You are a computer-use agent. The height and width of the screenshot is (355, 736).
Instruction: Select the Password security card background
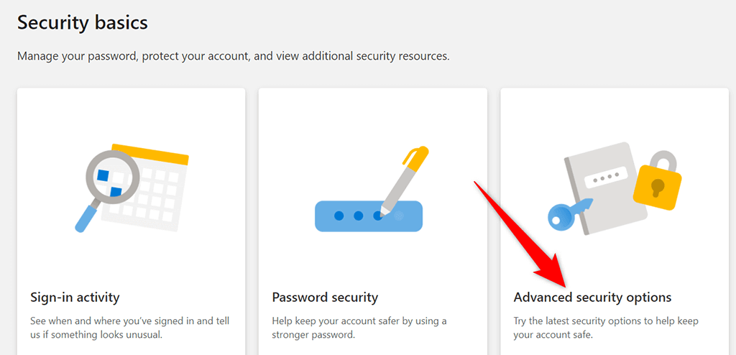click(x=373, y=221)
